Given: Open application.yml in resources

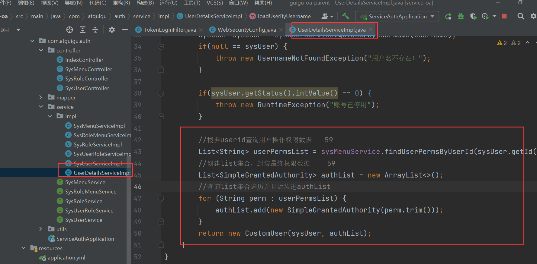Looking at the screenshot, I should click(66, 257).
